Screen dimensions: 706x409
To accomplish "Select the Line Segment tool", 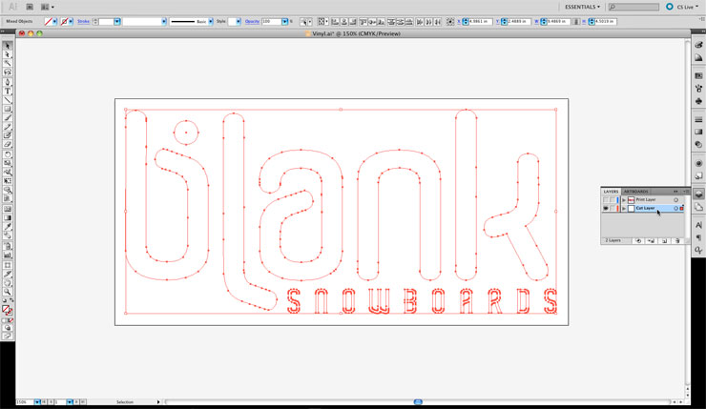I will point(8,100).
